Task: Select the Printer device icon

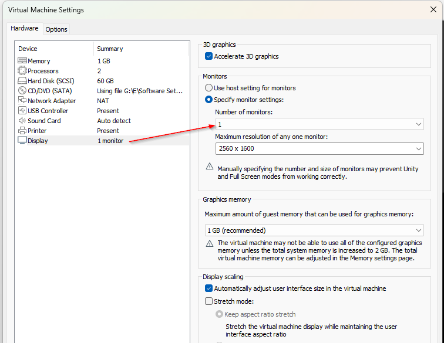Action: (22, 131)
